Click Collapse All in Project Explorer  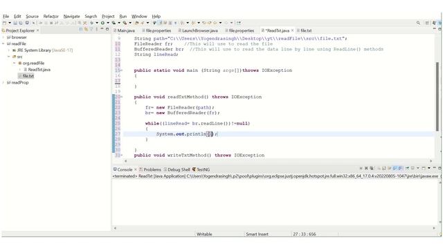point(80,29)
